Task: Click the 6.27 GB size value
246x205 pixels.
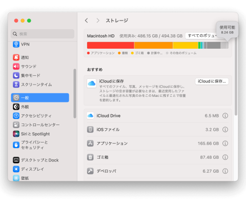Action: click(211, 171)
